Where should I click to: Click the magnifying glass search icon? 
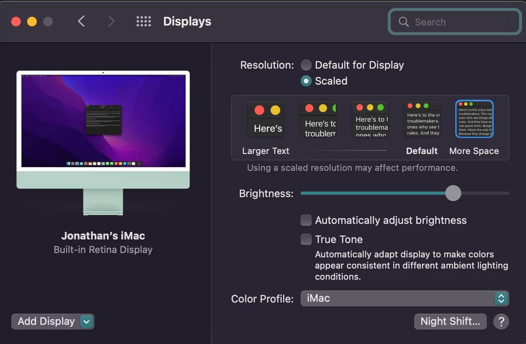[404, 22]
